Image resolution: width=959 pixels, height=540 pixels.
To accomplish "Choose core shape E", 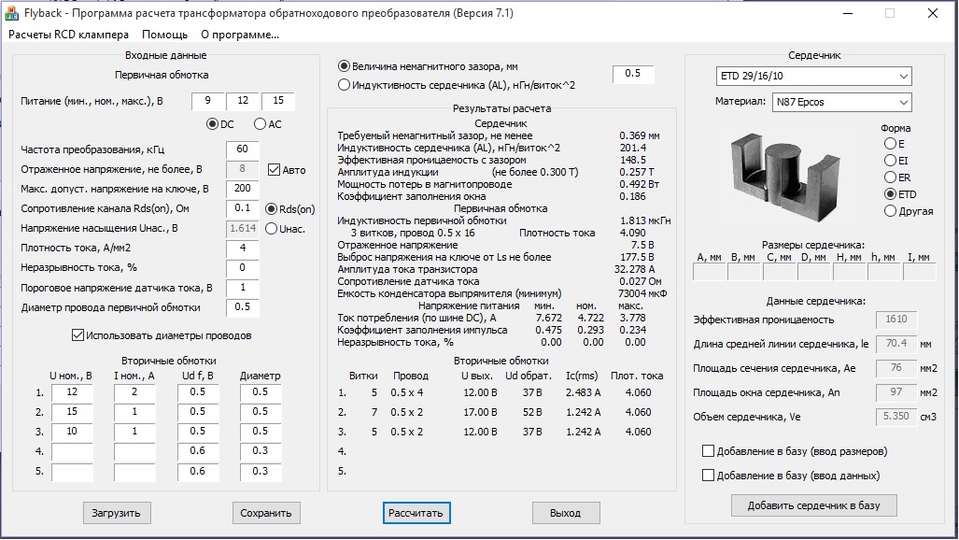I will coord(890,144).
